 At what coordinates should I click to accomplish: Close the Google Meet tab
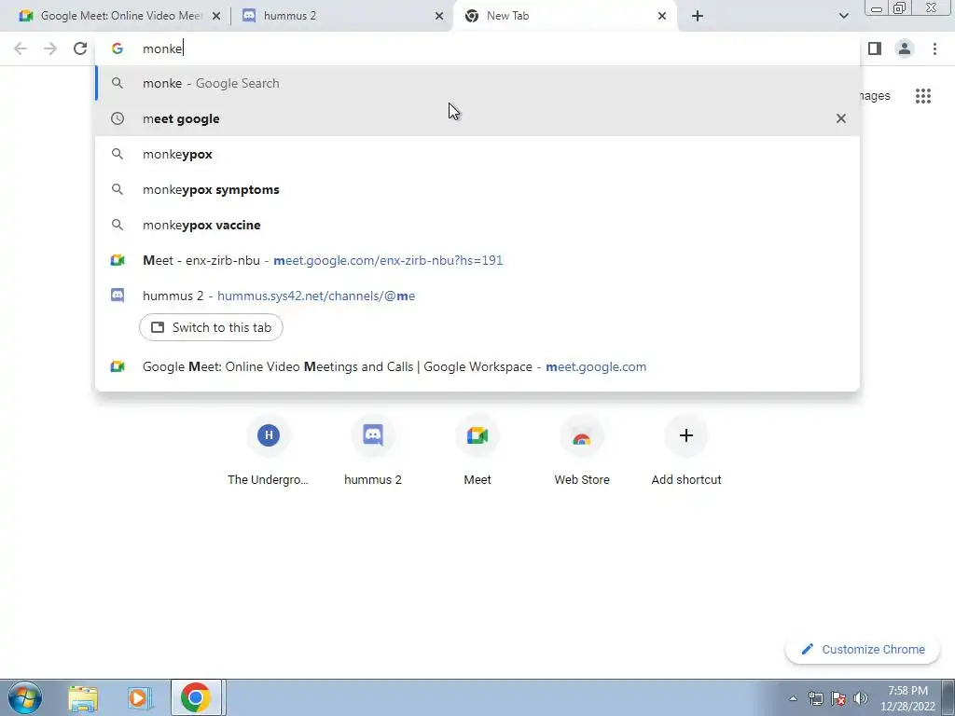[x=216, y=16]
